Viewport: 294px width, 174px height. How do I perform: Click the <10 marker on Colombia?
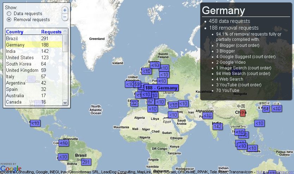point(64,143)
